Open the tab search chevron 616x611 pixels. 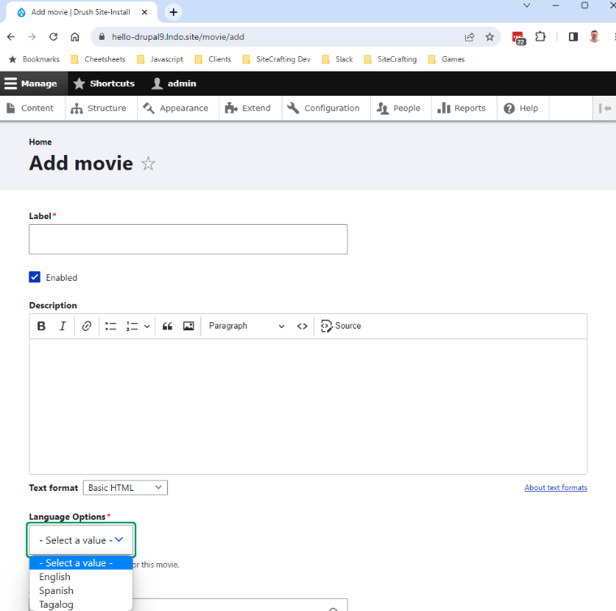(x=527, y=6)
